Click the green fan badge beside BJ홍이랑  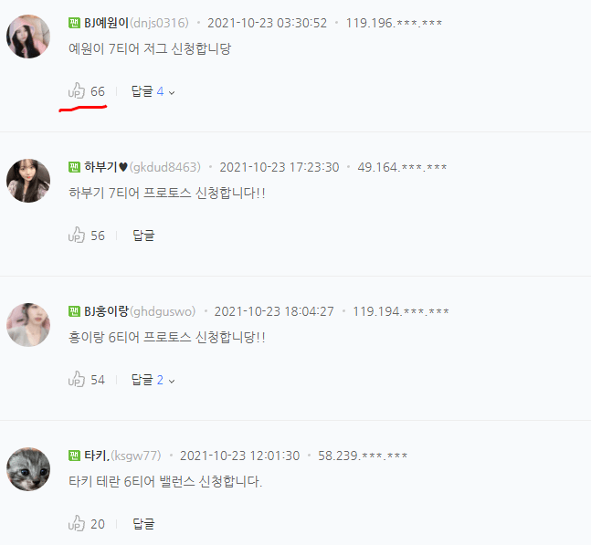[74, 311]
